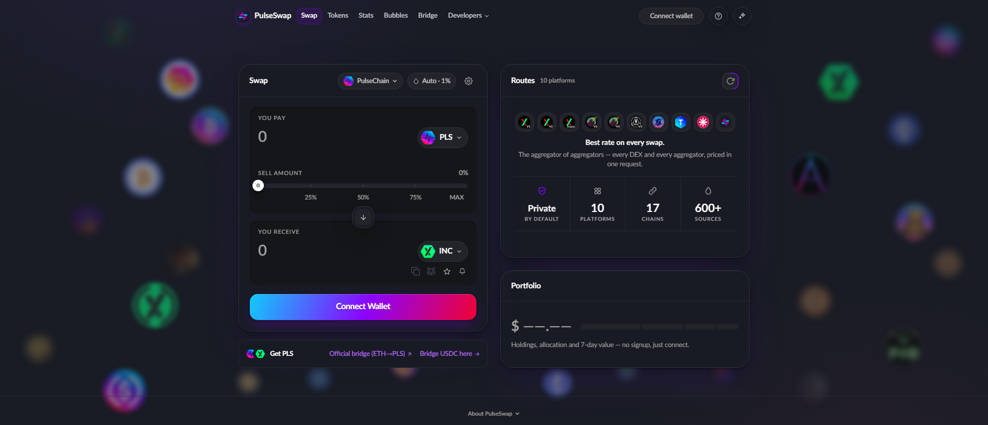The image size is (988, 425).
Task: Open the Tokens page
Action: click(338, 16)
